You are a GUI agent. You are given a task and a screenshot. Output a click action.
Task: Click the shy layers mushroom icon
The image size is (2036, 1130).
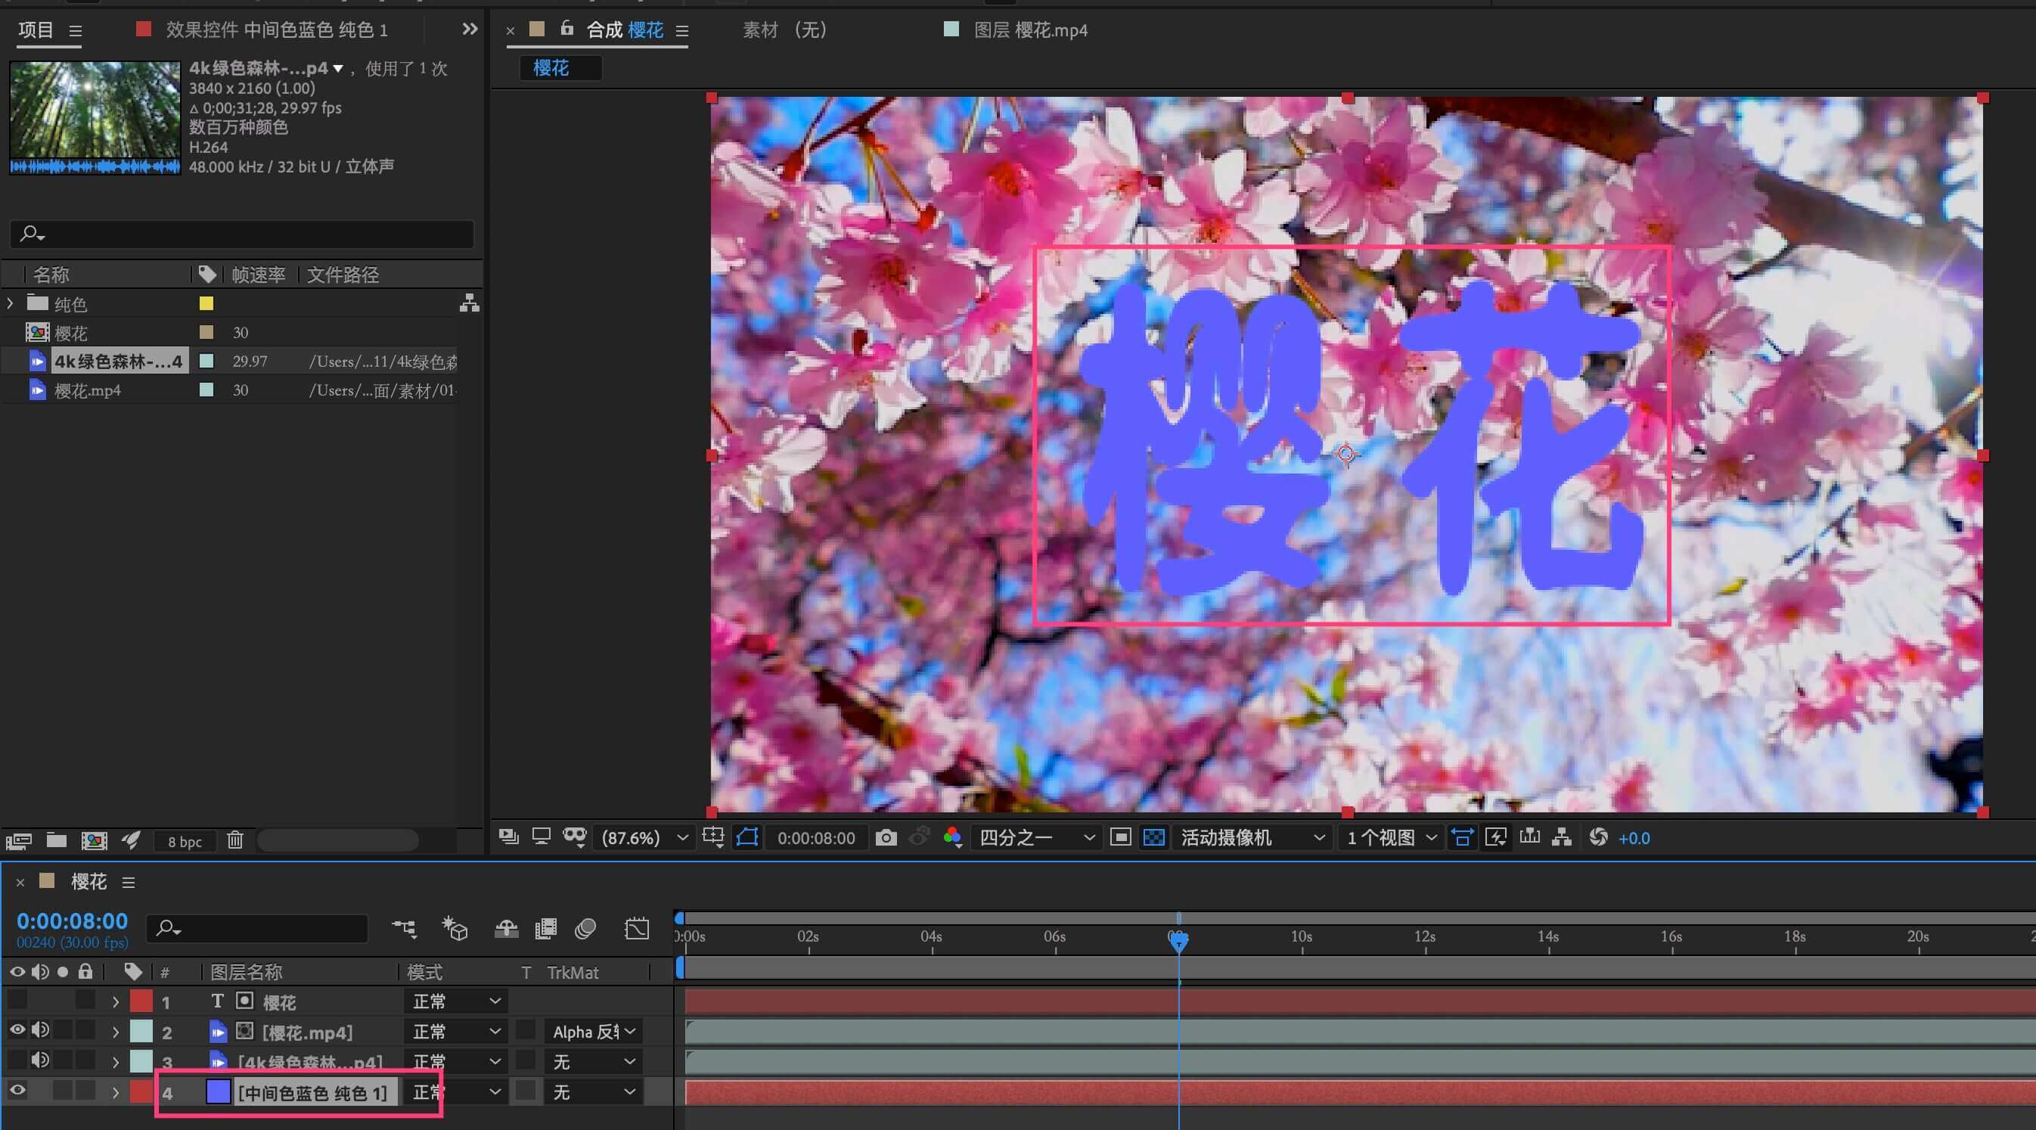506,929
